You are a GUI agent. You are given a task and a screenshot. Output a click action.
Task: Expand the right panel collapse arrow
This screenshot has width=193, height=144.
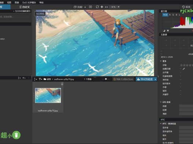click(x=158, y=76)
